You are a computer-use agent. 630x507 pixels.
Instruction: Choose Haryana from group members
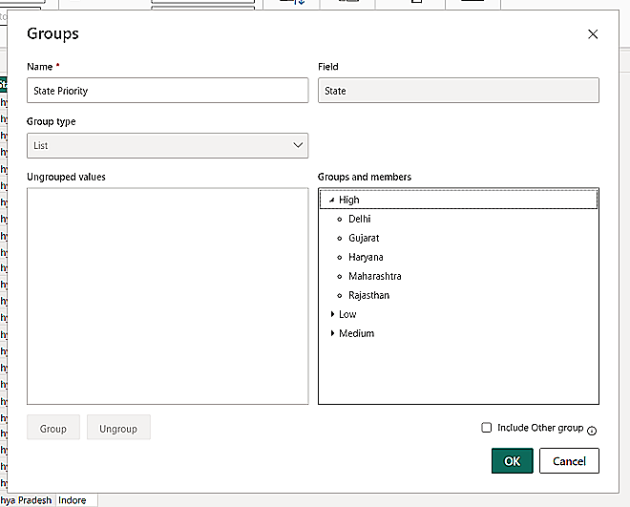point(366,257)
